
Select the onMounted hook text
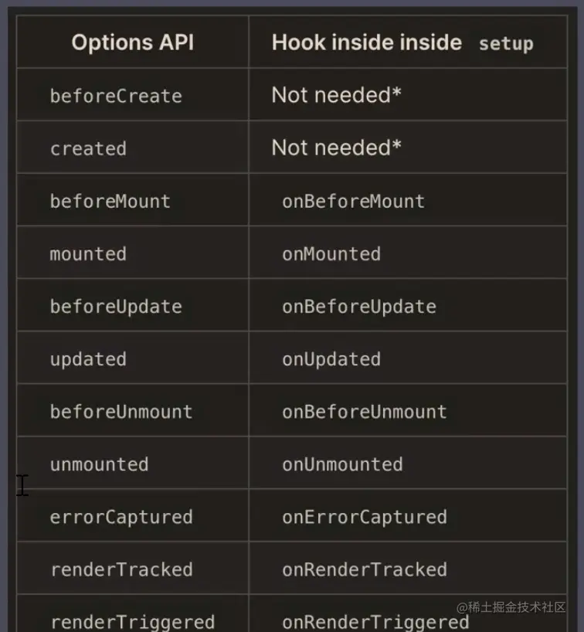[331, 253]
